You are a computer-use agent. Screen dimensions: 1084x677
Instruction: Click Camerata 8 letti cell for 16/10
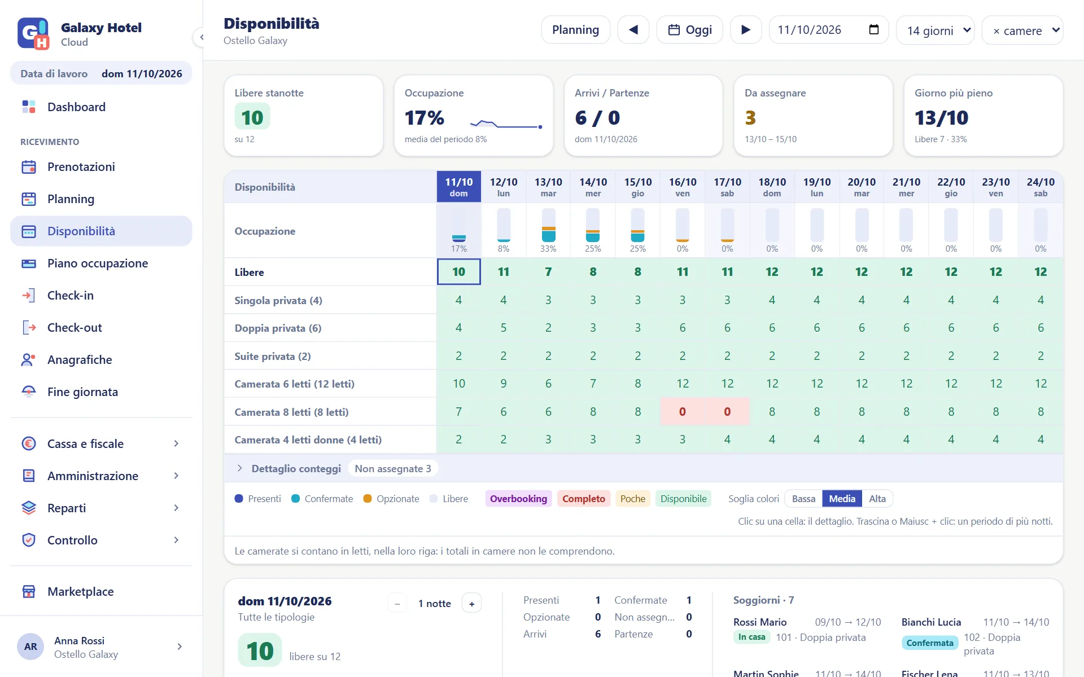coord(683,412)
